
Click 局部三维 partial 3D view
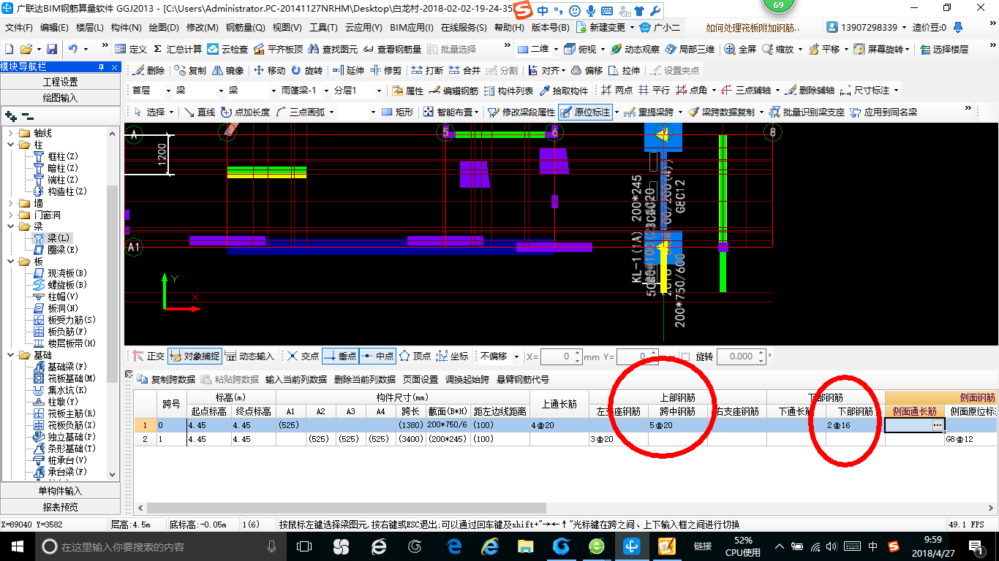689,49
